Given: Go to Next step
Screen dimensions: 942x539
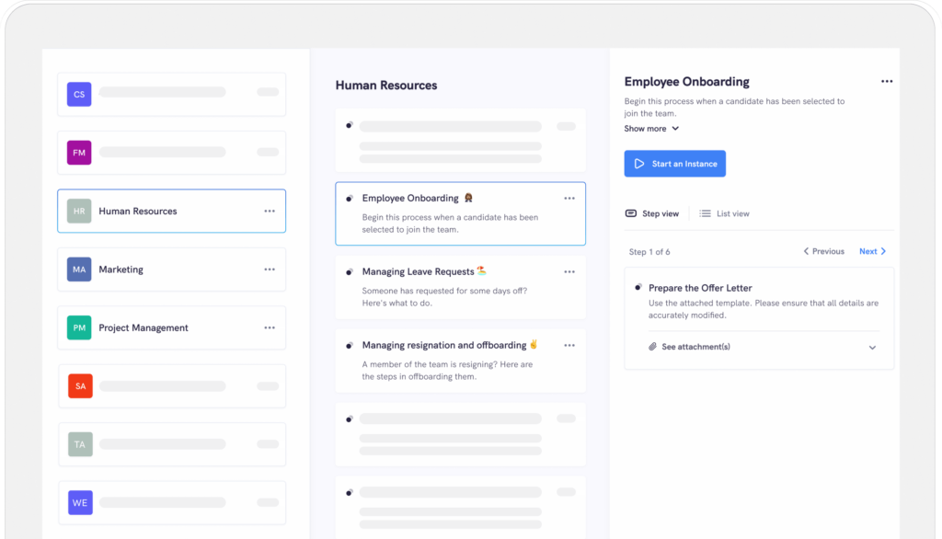Looking at the screenshot, I should (x=869, y=250).
